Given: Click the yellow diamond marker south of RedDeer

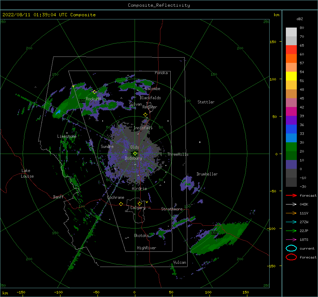Looking at the screenshot, I should pyautogui.click(x=145, y=115).
